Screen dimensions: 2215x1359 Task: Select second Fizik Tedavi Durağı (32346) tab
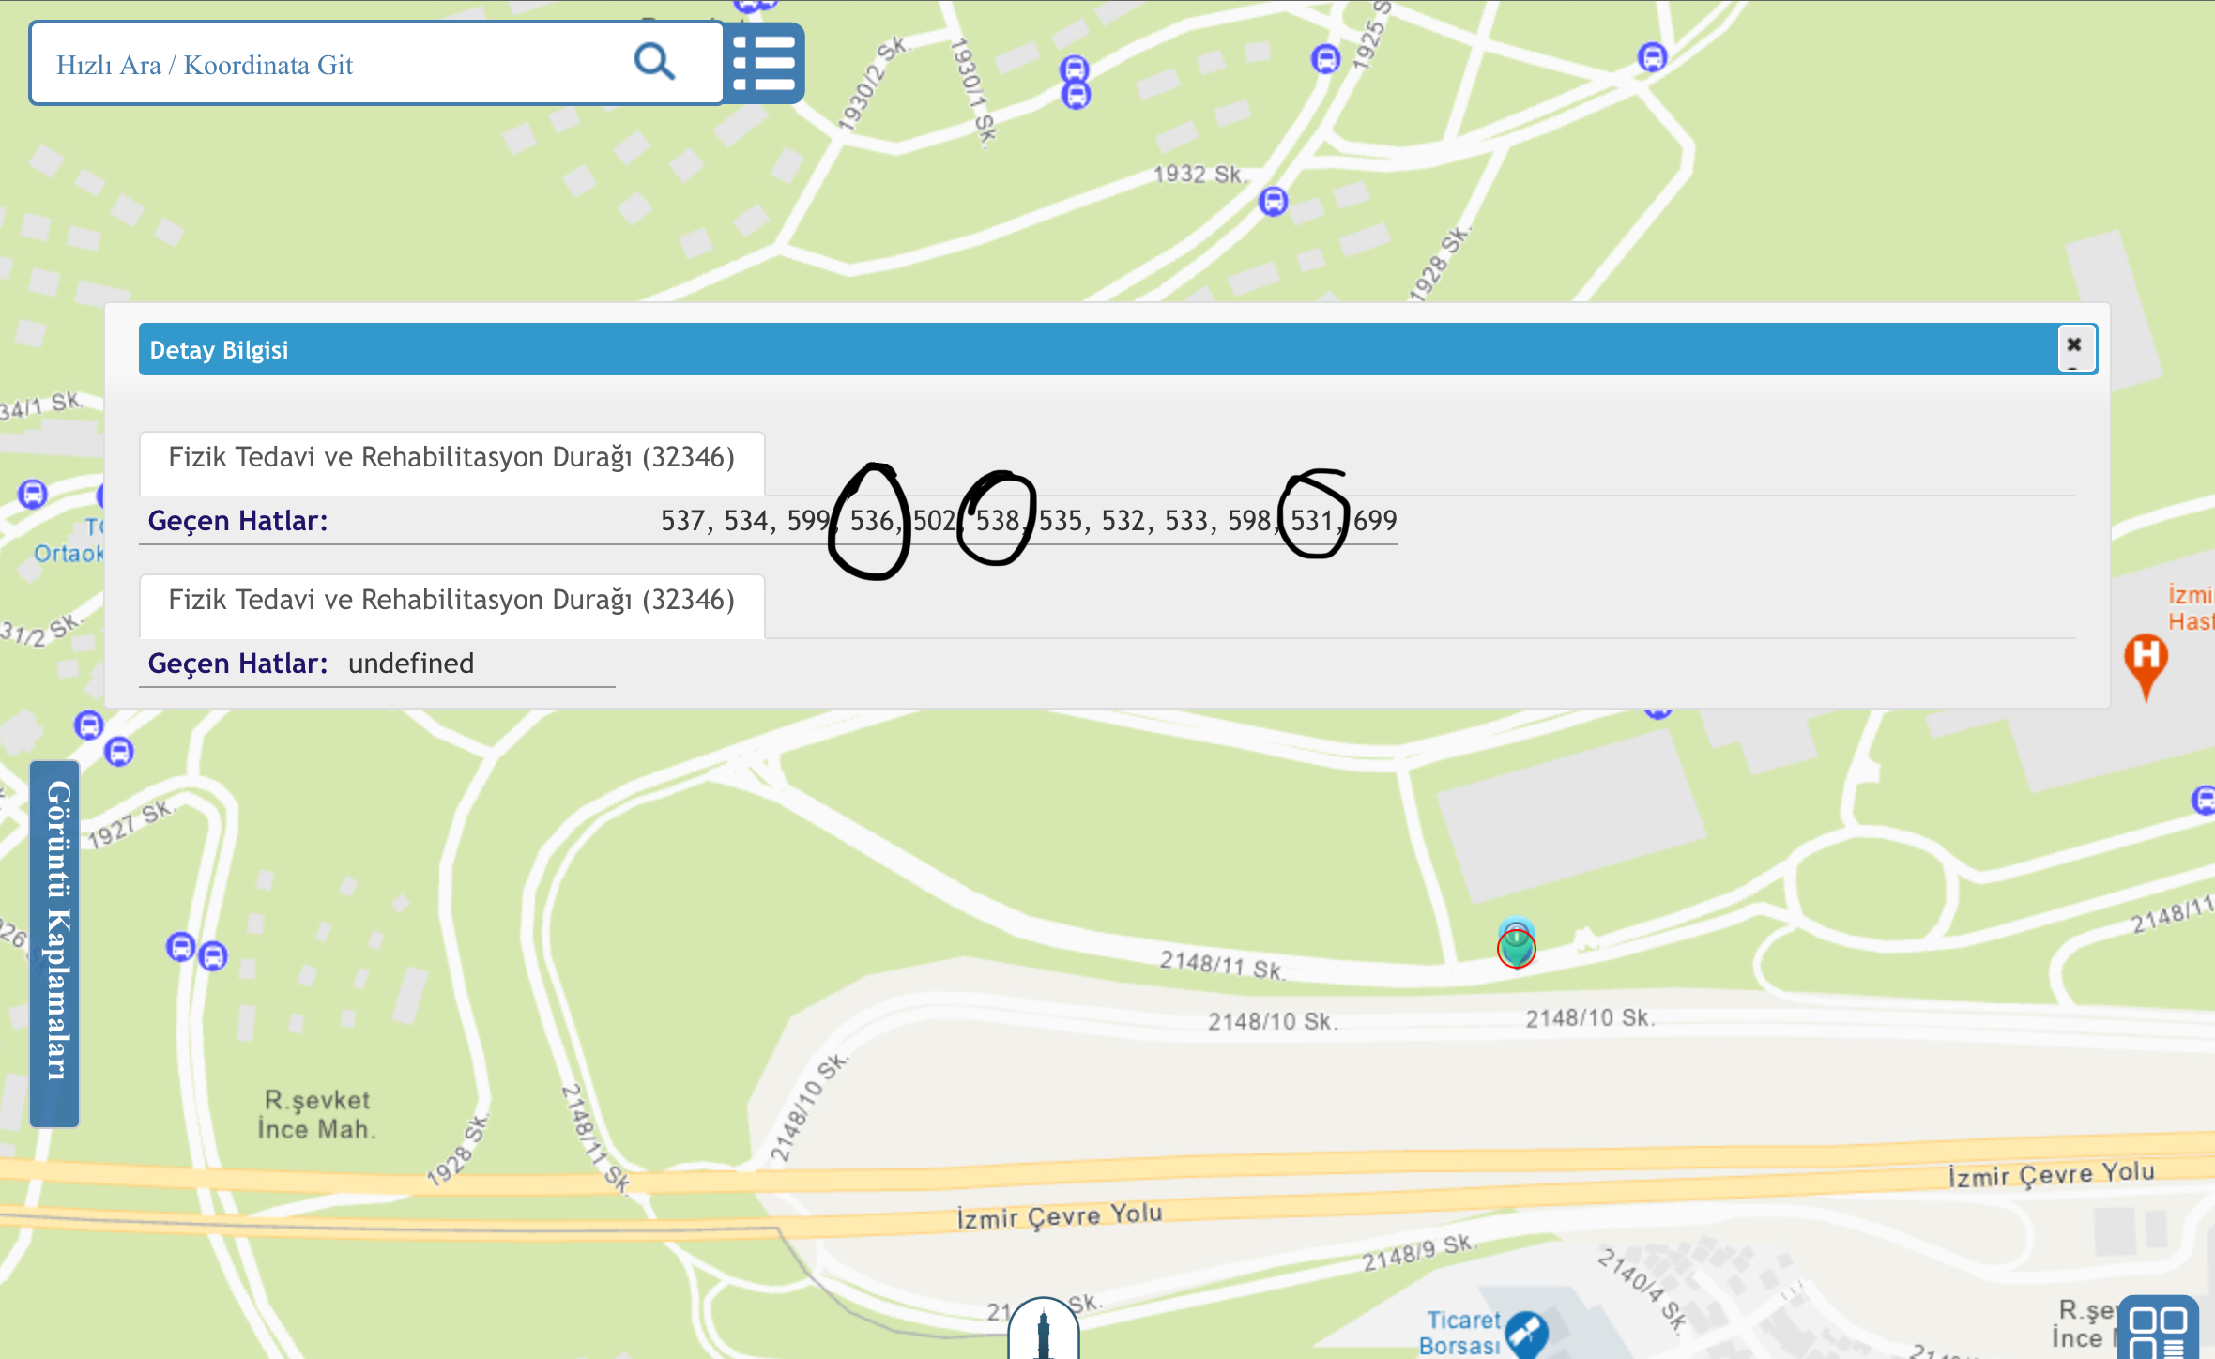point(451,601)
